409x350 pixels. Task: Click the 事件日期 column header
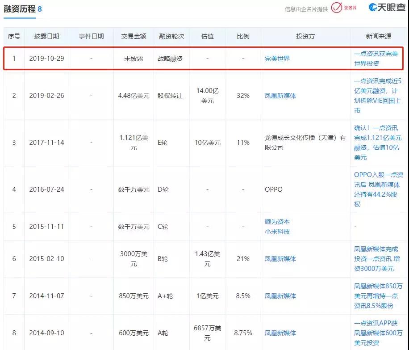tap(91, 36)
